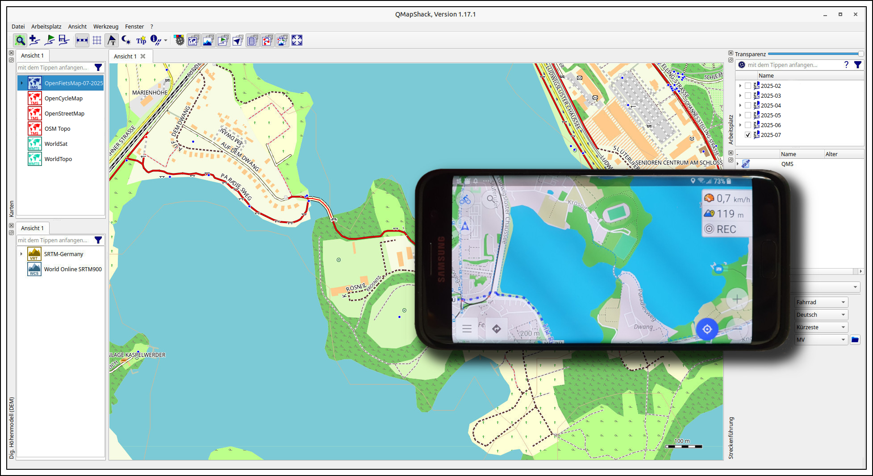
Task: Open the Deutsch language dropdown
Action: [821, 315]
